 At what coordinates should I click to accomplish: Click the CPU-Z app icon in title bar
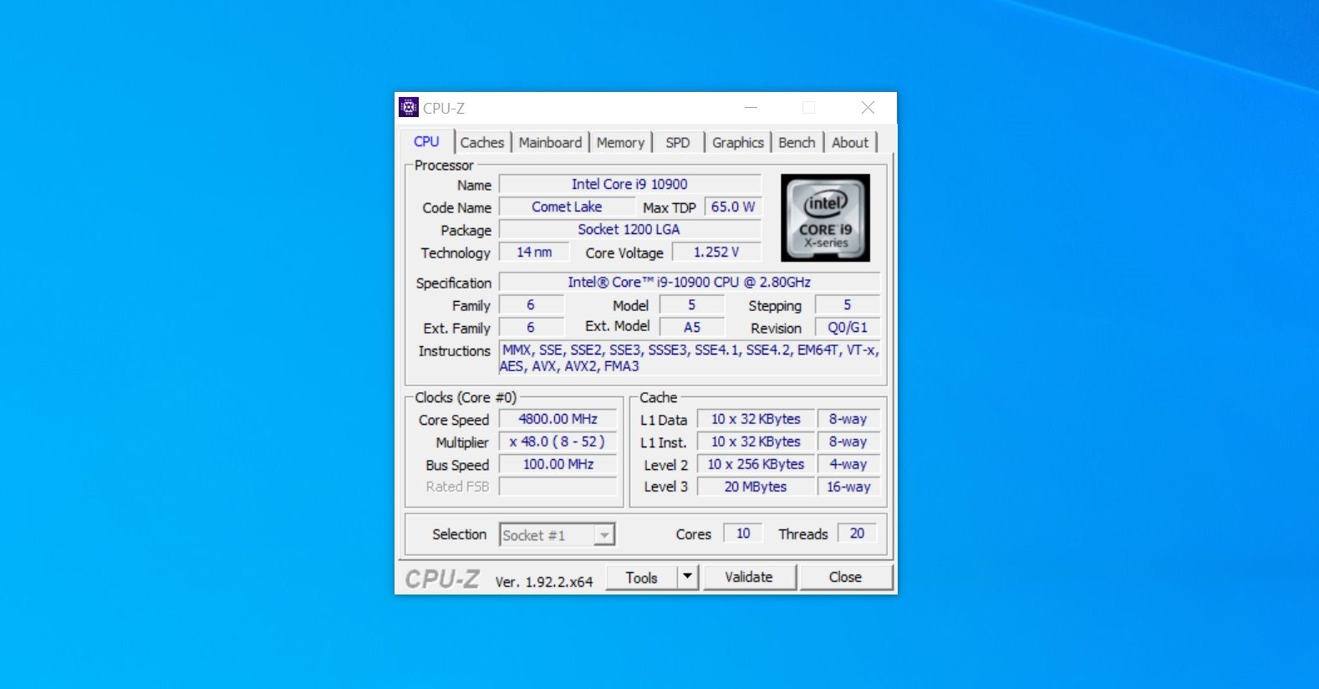[x=409, y=108]
